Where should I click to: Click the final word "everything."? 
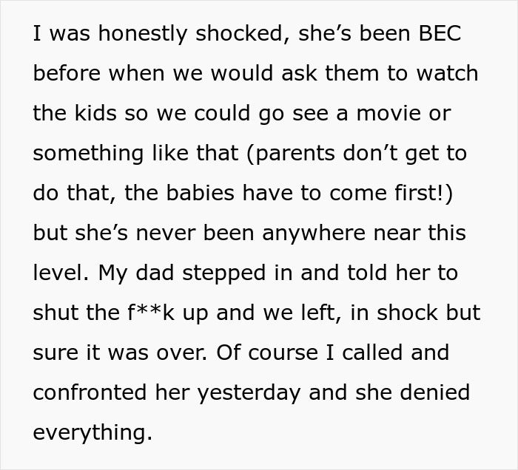point(92,432)
